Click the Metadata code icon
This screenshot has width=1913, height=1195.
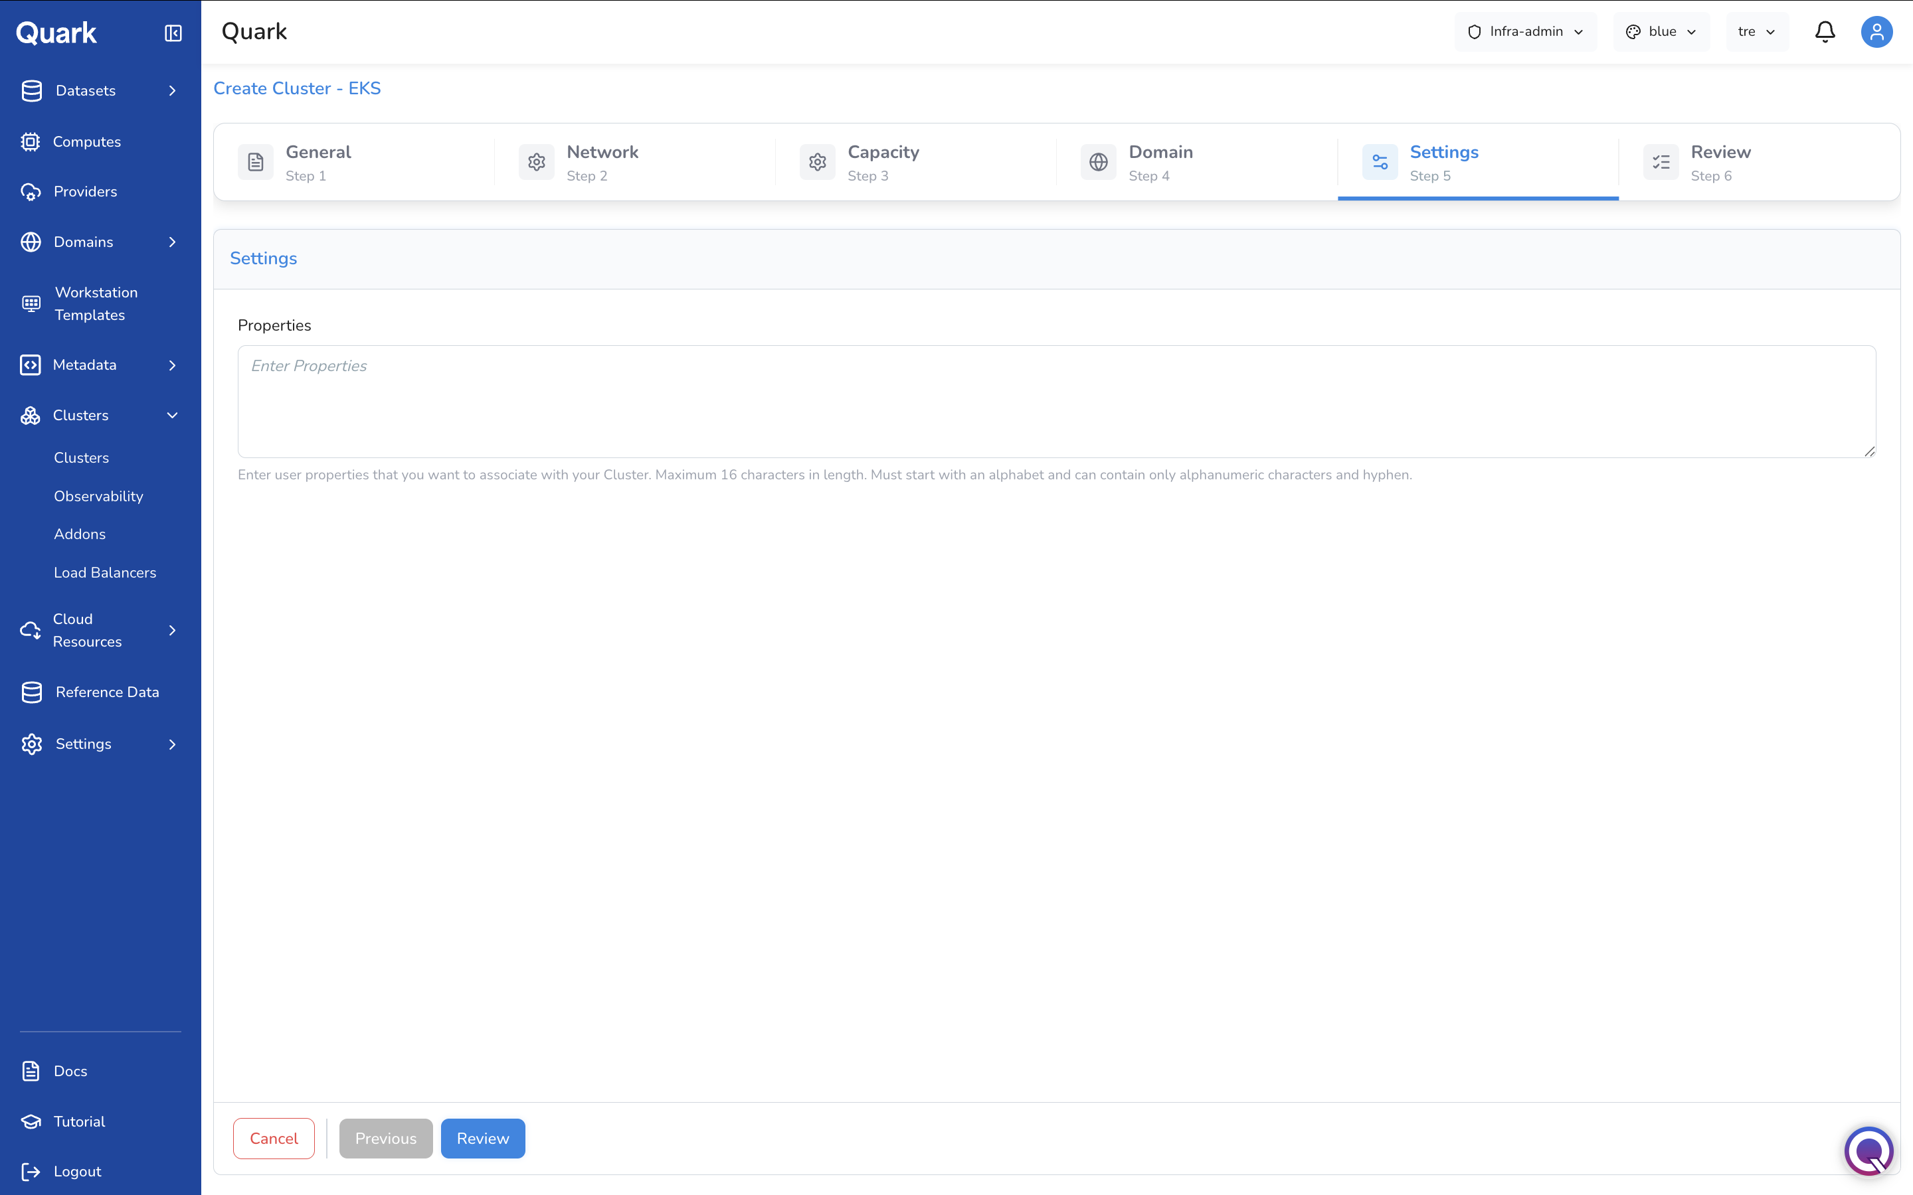(30, 365)
